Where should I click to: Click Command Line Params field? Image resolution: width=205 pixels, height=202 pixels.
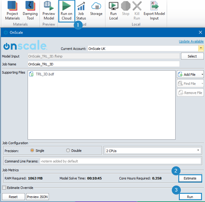[x=120, y=161]
